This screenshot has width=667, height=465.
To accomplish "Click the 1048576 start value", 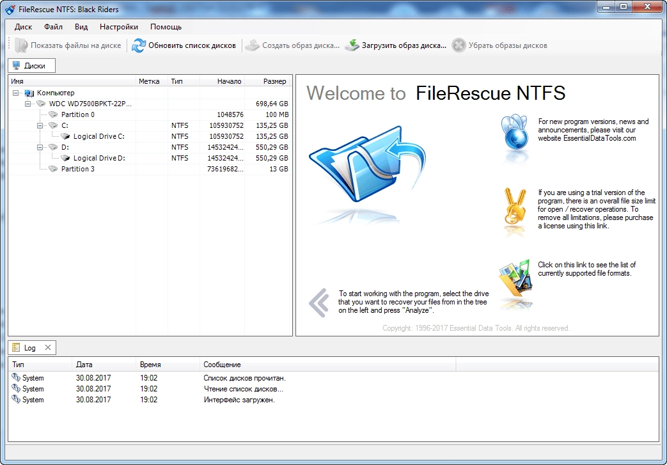I will pos(230,114).
